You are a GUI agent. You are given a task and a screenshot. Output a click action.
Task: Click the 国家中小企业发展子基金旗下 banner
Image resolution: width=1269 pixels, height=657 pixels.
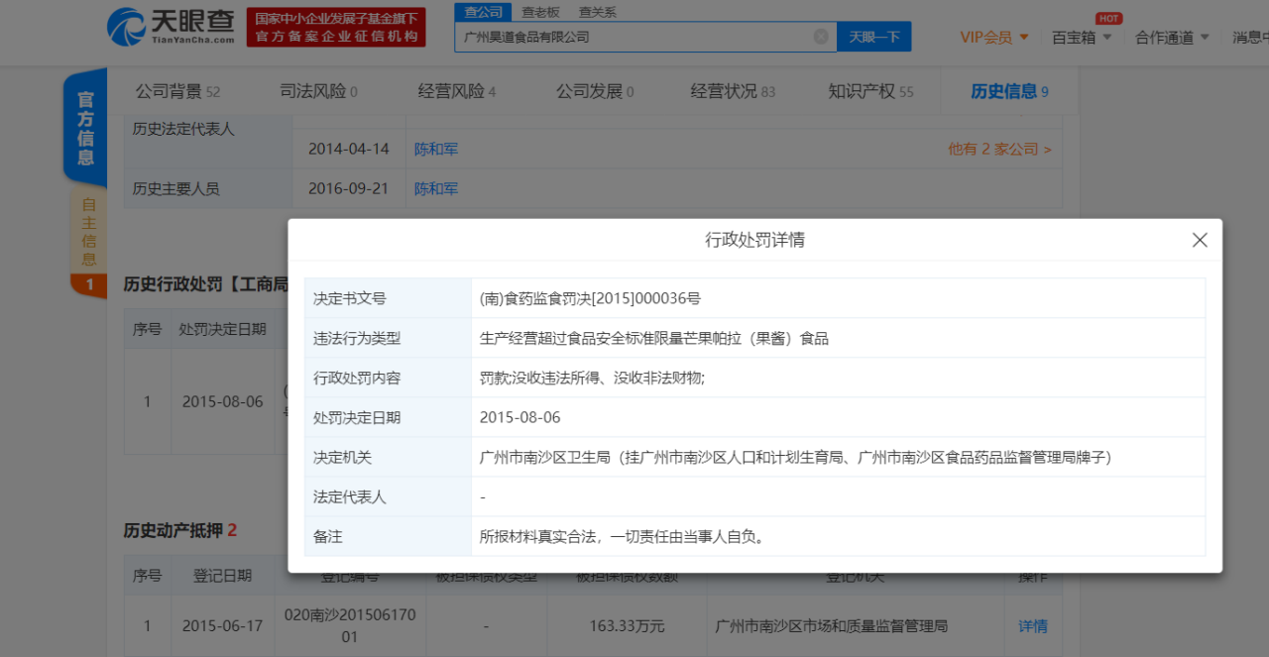(336, 28)
